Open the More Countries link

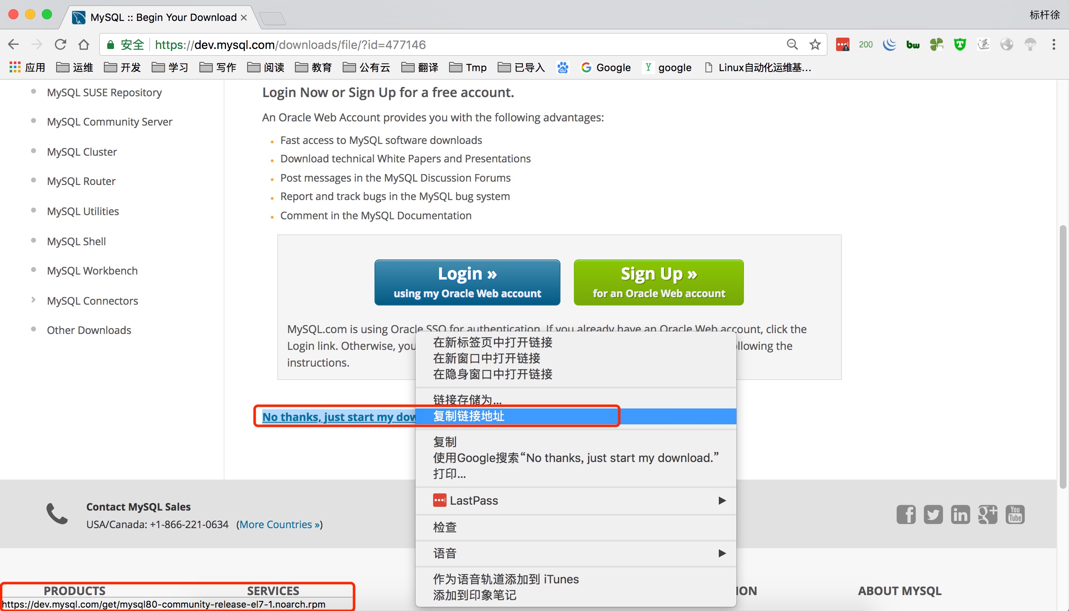click(279, 524)
